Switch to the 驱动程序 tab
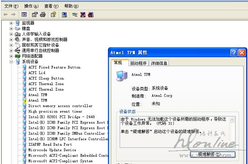Viewport: 248px width, 164px height. tap(138, 63)
